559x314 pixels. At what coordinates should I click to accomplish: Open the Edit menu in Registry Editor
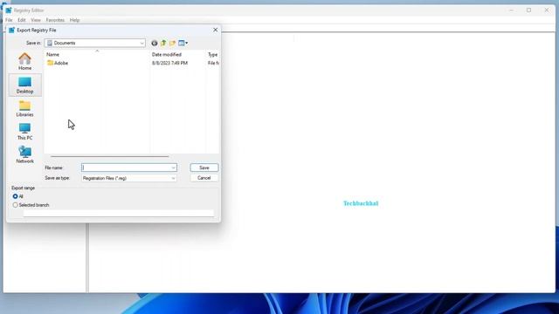[22, 20]
